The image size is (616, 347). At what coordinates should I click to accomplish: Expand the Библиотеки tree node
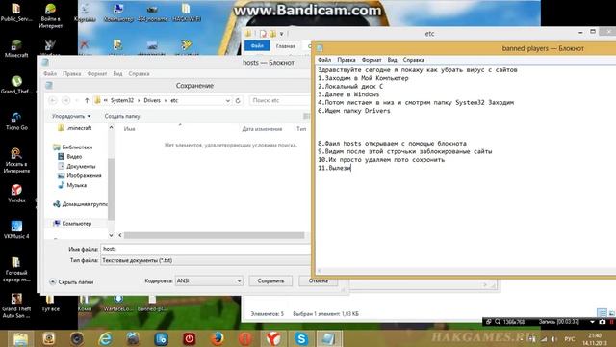77,147
